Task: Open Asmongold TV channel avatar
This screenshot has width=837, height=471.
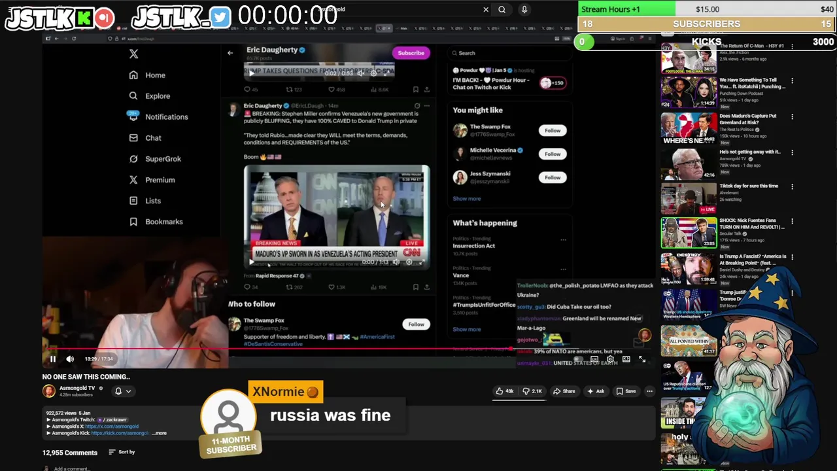Action: tap(49, 391)
